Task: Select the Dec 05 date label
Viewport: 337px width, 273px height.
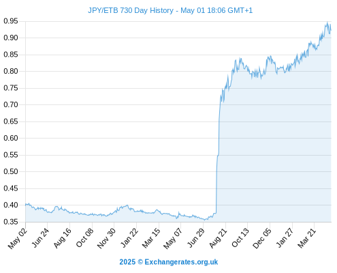Action: (262, 238)
